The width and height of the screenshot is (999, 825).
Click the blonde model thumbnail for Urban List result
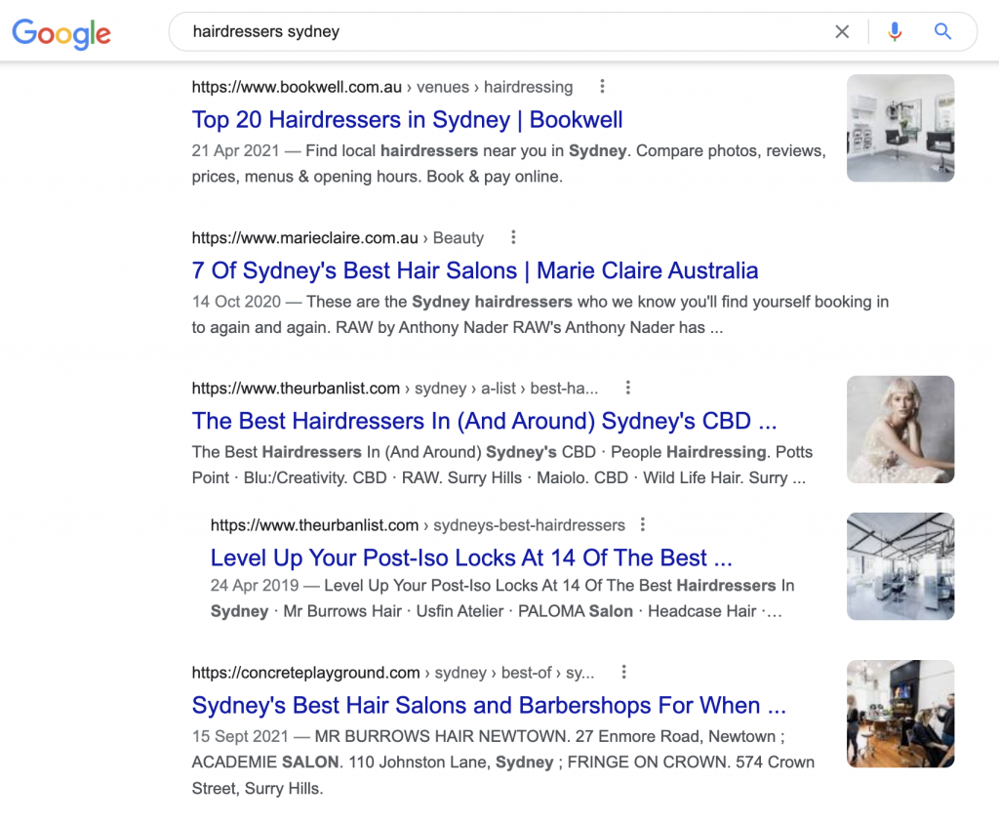pos(900,429)
